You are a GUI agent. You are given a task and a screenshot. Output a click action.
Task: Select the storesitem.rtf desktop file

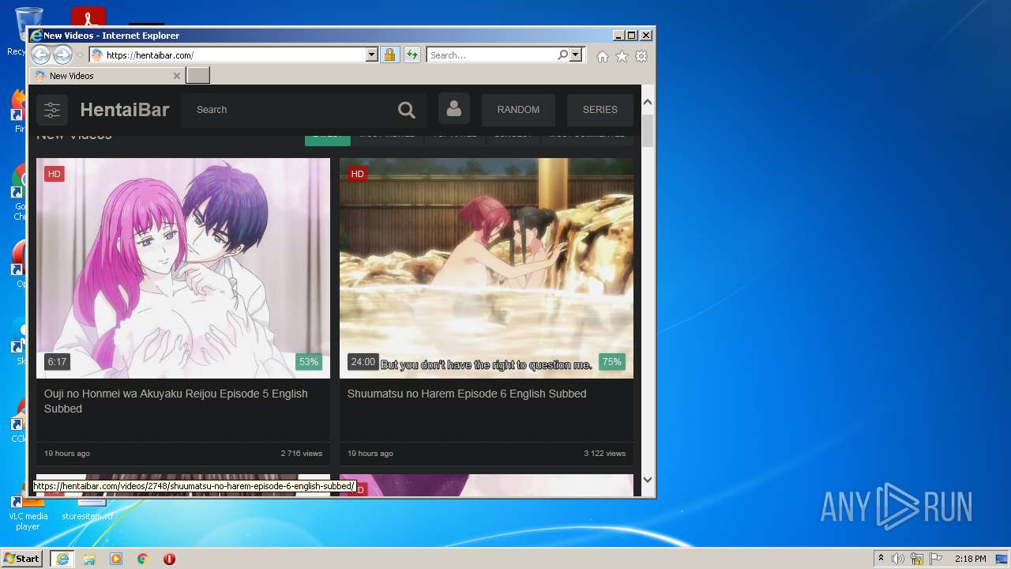(x=88, y=510)
